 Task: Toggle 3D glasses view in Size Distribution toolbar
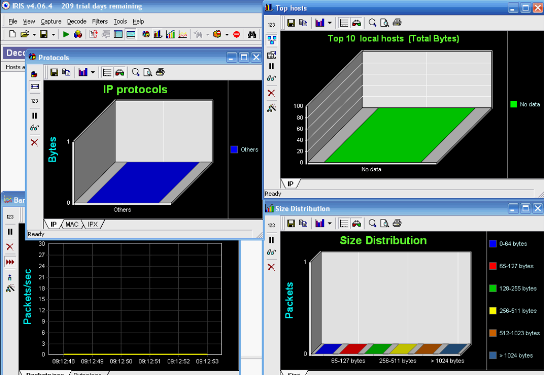[357, 223]
